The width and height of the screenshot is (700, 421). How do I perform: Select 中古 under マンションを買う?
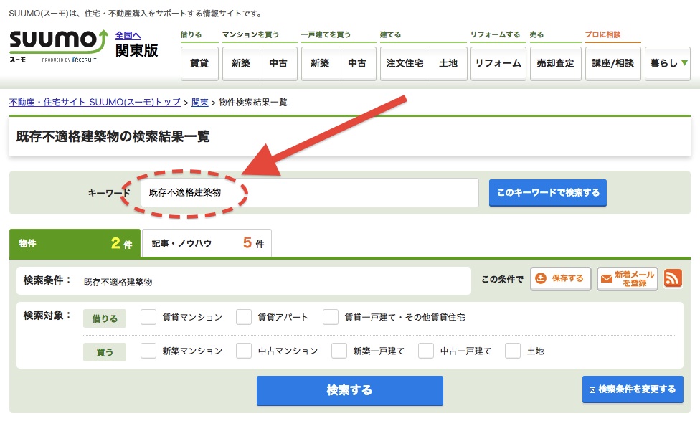click(x=278, y=63)
